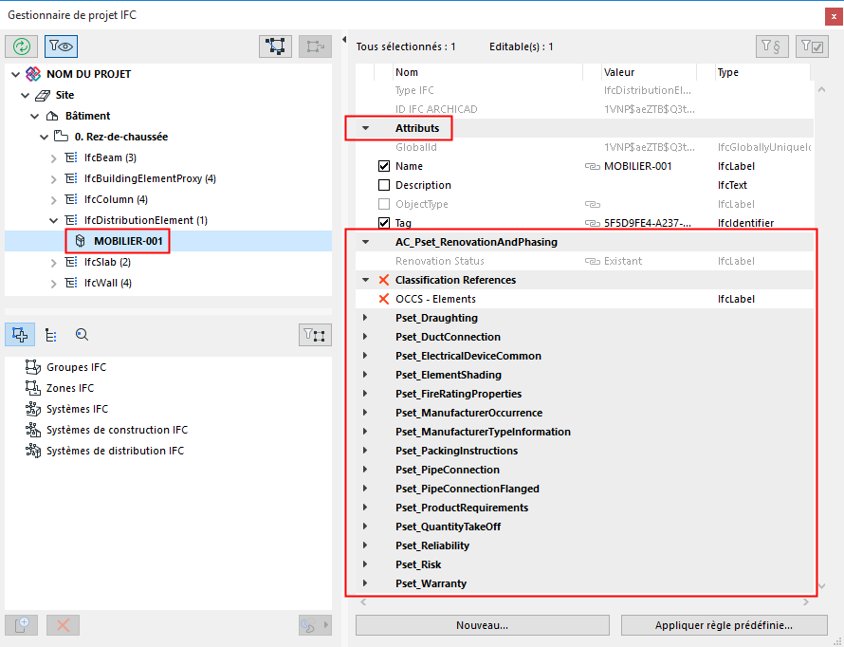This screenshot has height=647, width=844.
Task: Click Appliquer règle prédéfinie... button
Action: [x=724, y=625]
